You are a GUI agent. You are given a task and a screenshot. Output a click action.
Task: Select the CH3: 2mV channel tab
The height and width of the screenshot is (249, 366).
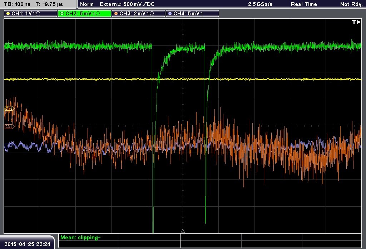tap(138, 14)
